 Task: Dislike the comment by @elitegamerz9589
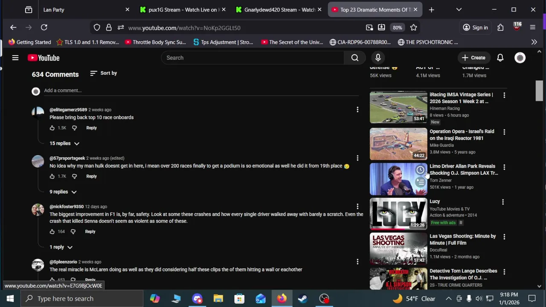[x=74, y=128]
